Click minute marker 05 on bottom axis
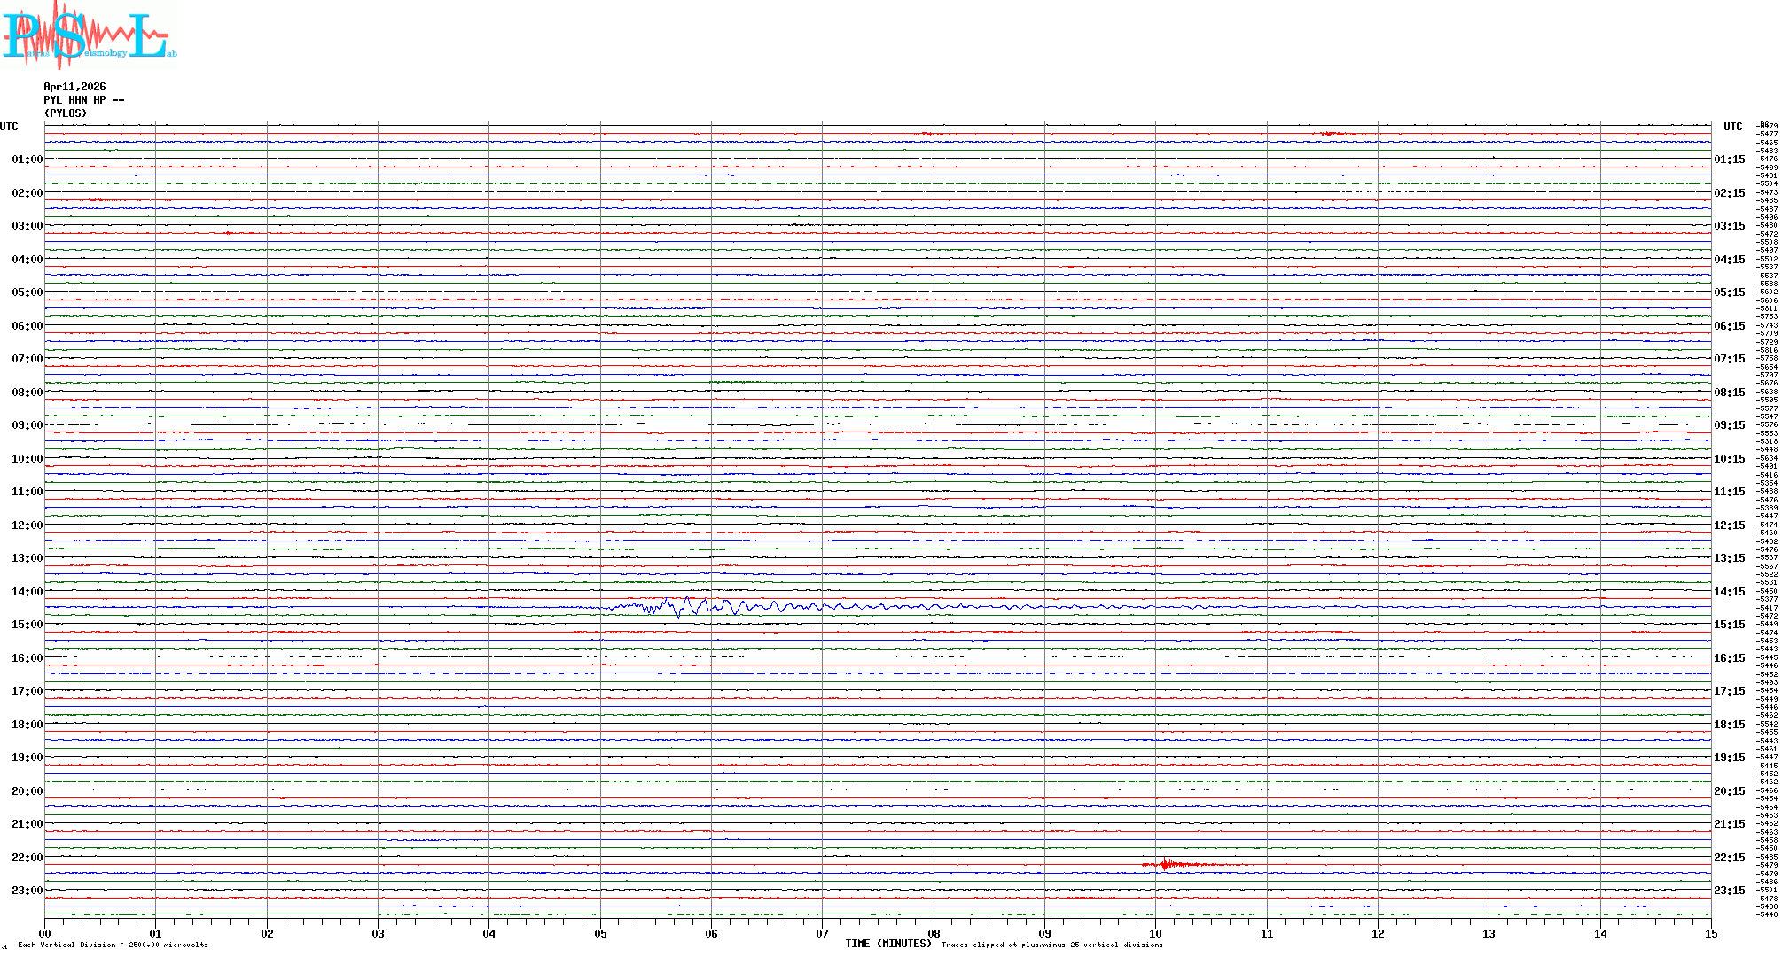Image resolution: width=1782 pixels, height=957 pixels. pyautogui.click(x=600, y=933)
